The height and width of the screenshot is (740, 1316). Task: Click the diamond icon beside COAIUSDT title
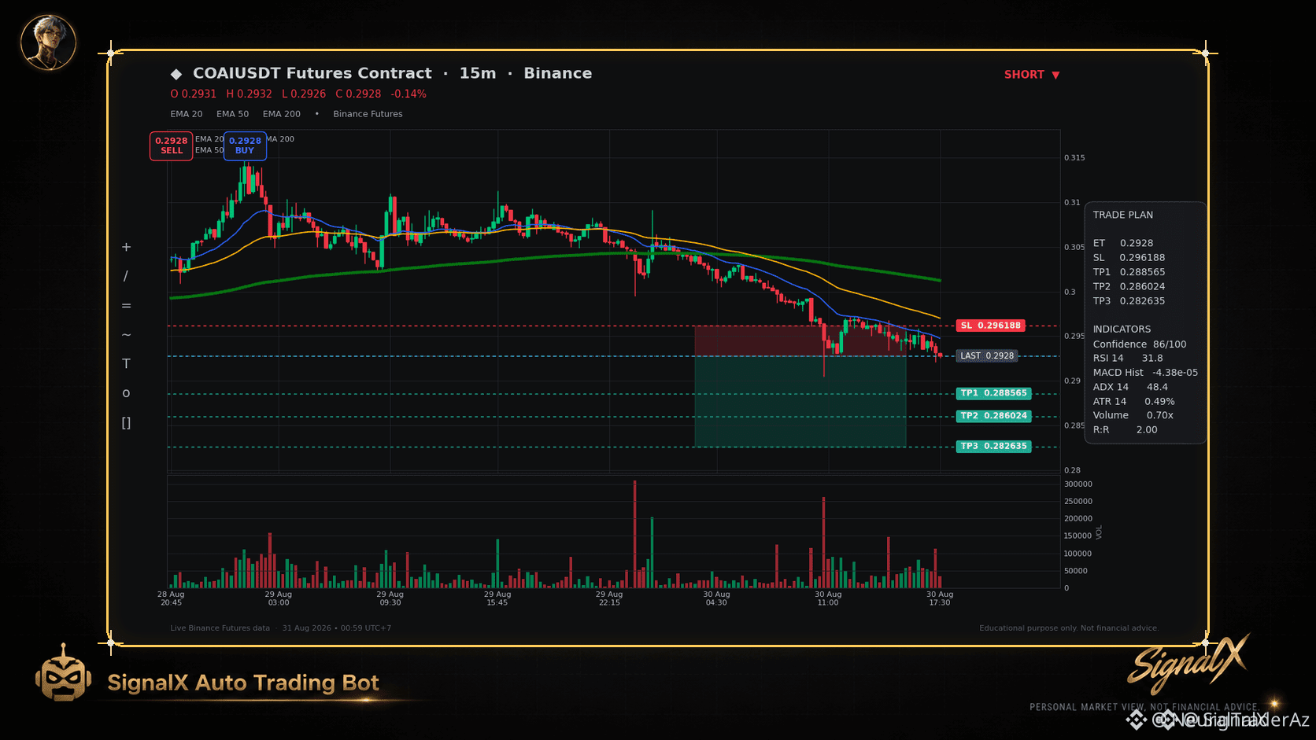tap(176, 74)
